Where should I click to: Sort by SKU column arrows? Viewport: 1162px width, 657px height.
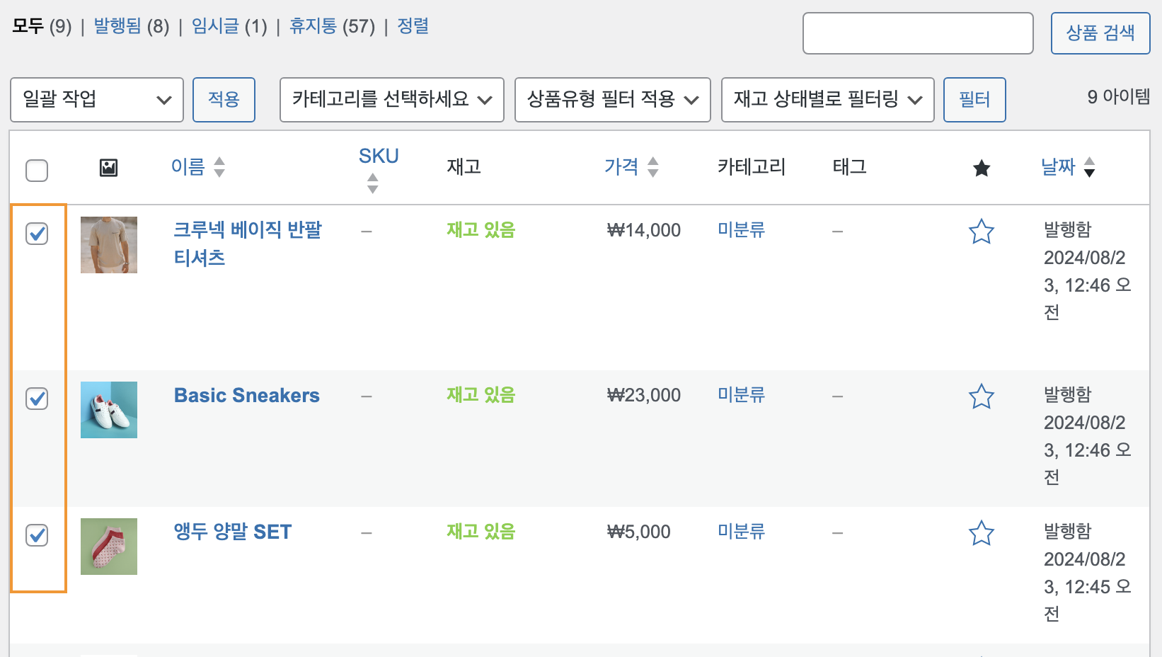373,183
